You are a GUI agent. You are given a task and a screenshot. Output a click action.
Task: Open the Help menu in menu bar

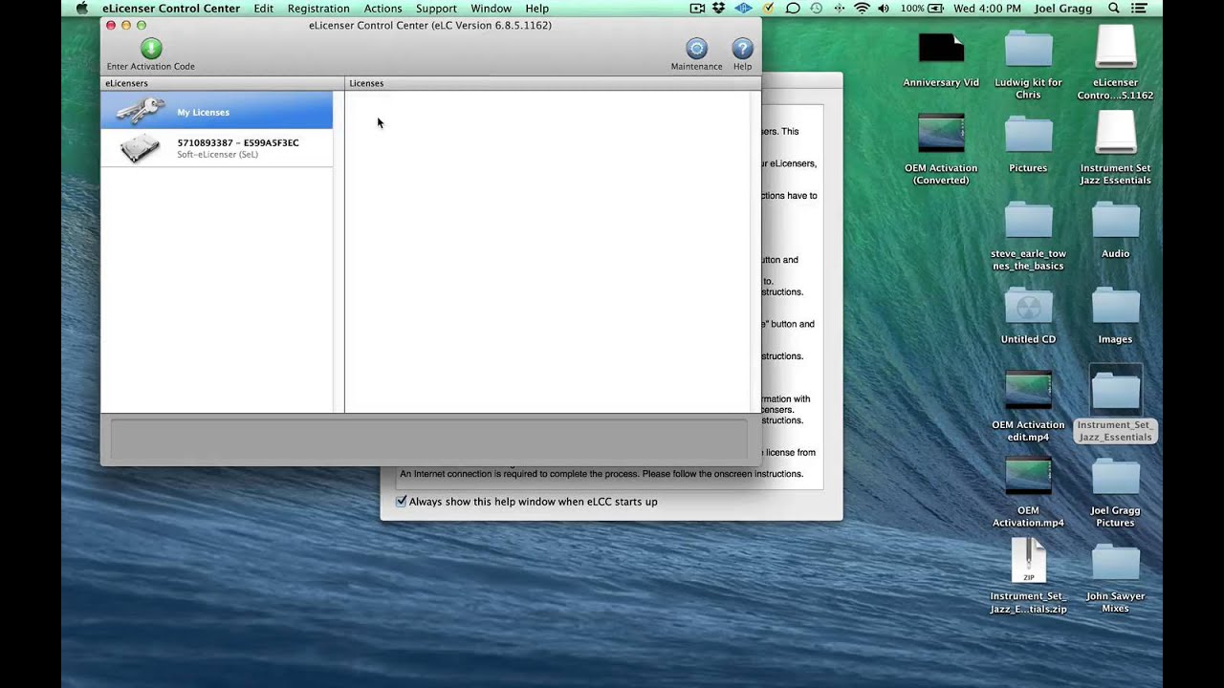[536, 8]
